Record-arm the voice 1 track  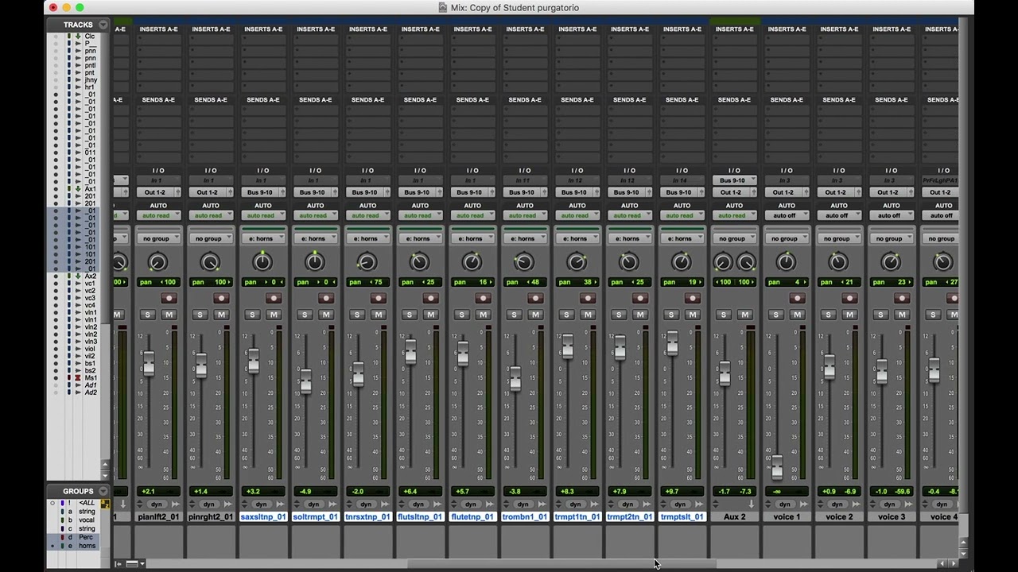(x=797, y=298)
